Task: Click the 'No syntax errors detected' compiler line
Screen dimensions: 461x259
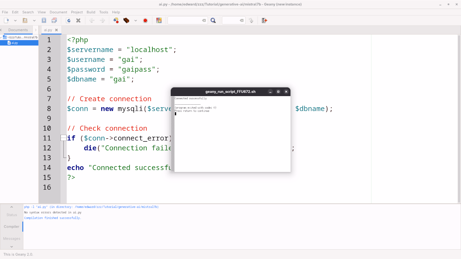Action: pos(53,213)
